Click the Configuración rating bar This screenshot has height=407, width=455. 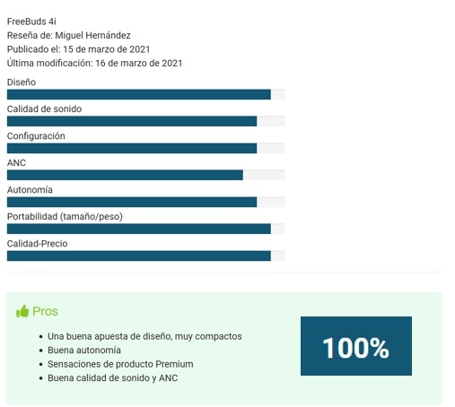(145, 148)
